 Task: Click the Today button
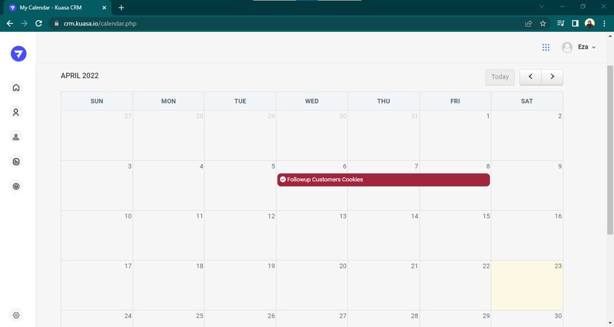coord(500,77)
